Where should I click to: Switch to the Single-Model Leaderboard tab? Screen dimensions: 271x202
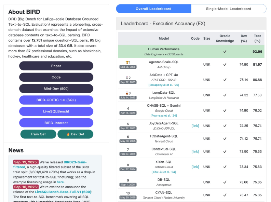point(228,9)
